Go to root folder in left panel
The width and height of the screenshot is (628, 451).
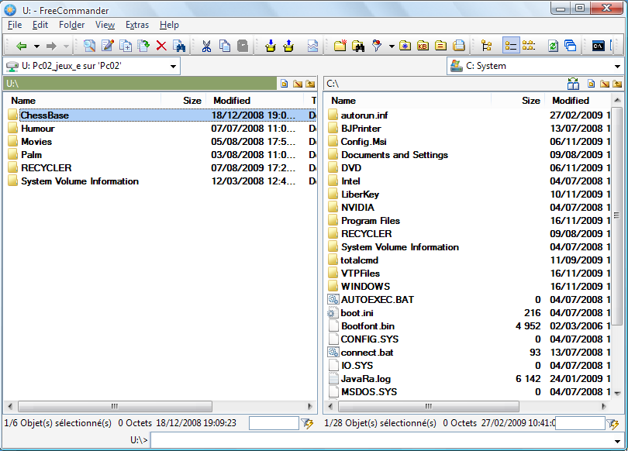[297, 84]
